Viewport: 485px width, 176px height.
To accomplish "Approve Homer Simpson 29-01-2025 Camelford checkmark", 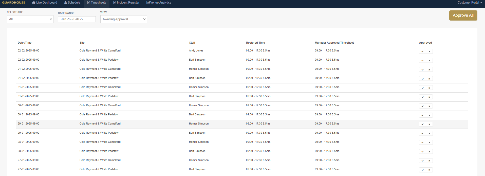I will click(422, 124).
